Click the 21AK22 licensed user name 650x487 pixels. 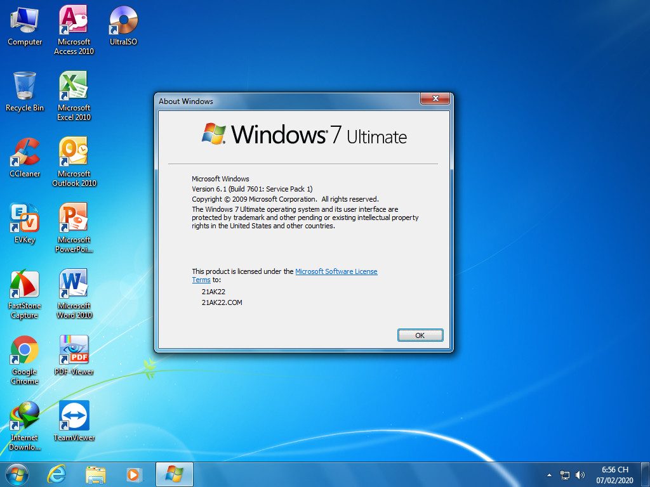coord(213,292)
